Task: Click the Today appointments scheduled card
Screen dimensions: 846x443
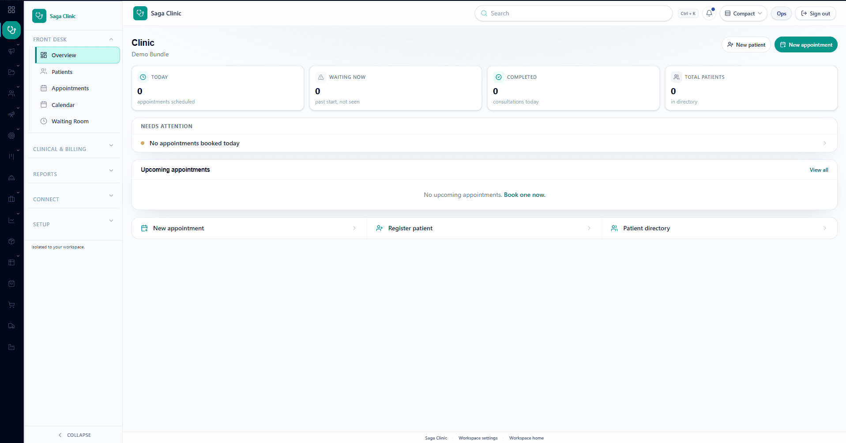Action: [x=218, y=88]
